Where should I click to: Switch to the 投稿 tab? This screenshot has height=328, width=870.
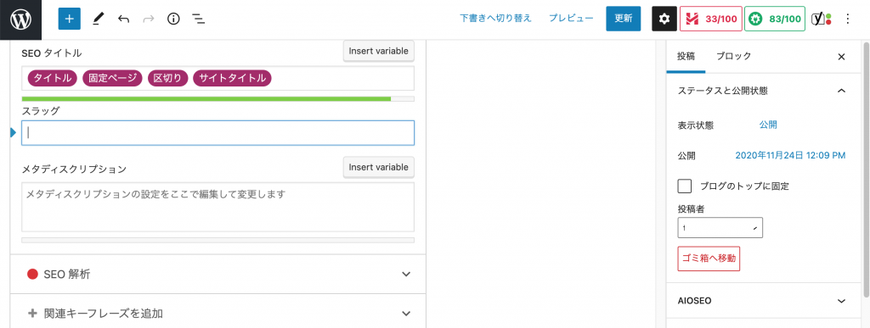pyautogui.click(x=686, y=56)
